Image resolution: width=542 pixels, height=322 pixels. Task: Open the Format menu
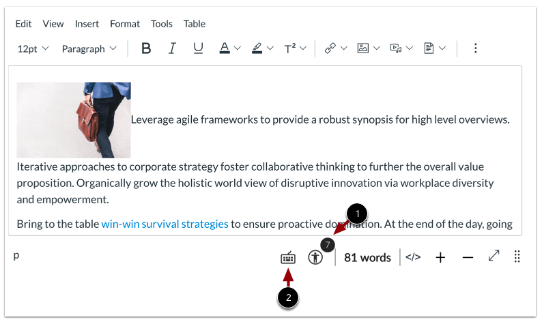124,24
